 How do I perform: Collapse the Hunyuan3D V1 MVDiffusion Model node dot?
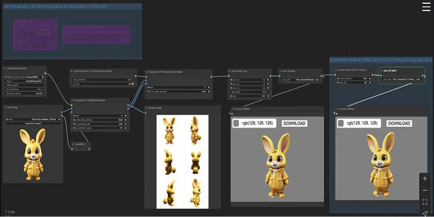tap(72, 100)
